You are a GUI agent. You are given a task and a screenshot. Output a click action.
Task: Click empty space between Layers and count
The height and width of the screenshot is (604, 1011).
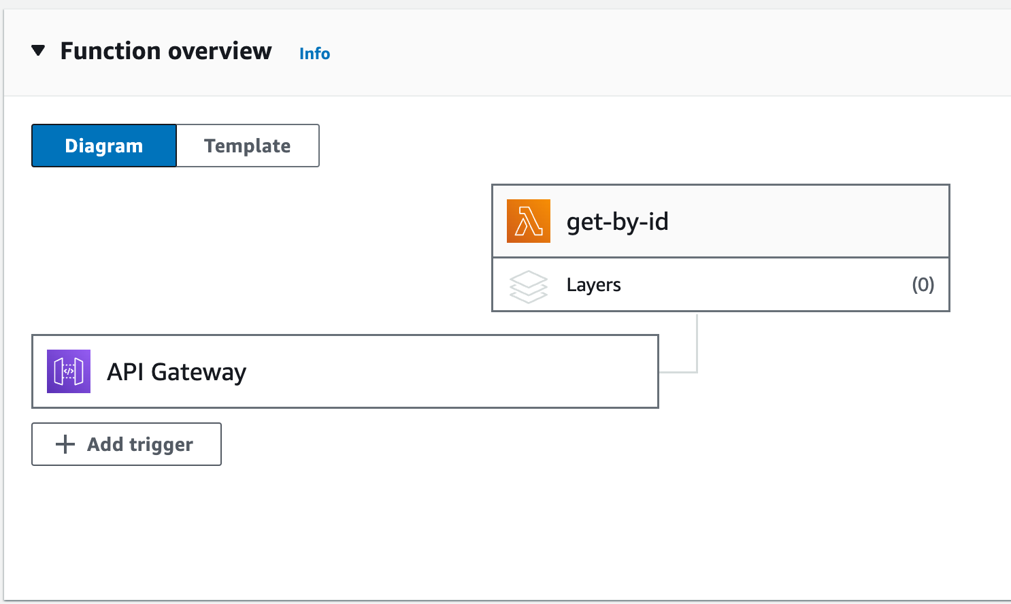(762, 285)
